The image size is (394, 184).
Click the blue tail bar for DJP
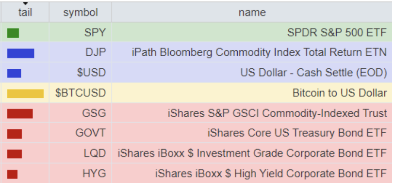click(x=20, y=53)
